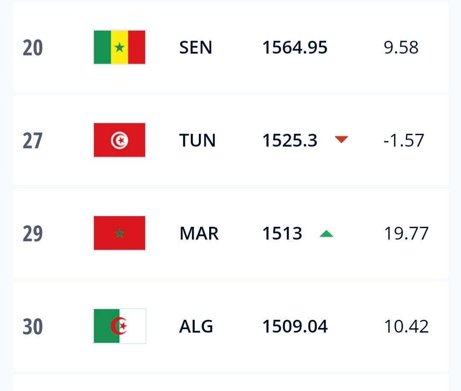The image size is (461, 391).
Task: Click Tunisia's total points 1525.3
Action: (289, 140)
